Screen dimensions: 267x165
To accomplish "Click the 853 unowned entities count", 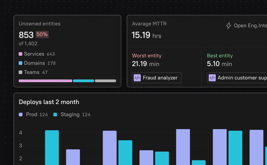I will pyautogui.click(x=26, y=35).
